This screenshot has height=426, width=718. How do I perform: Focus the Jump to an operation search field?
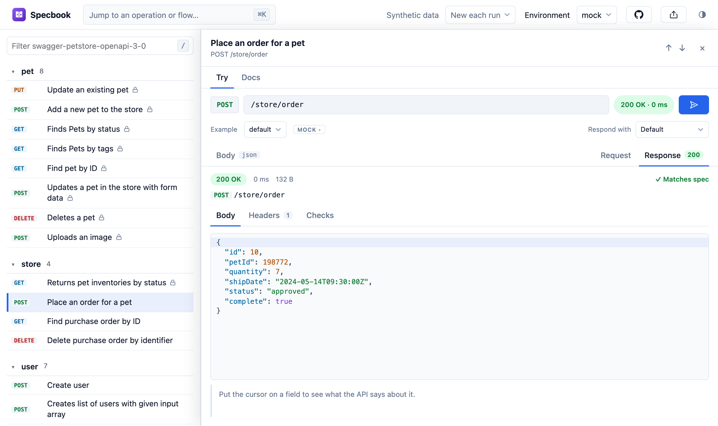tap(179, 15)
